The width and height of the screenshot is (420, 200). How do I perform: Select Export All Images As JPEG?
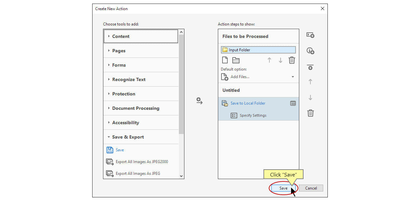[x=137, y=173]
